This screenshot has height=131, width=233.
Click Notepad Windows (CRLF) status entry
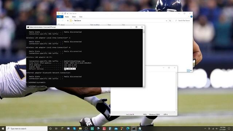pyautogui.click(x=154, y=115)
